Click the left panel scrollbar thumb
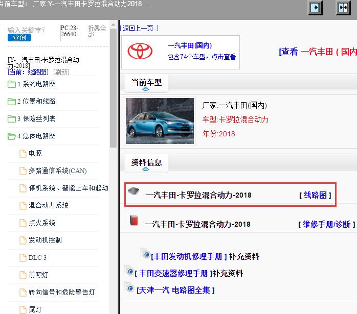 click(x=113, y=88)
